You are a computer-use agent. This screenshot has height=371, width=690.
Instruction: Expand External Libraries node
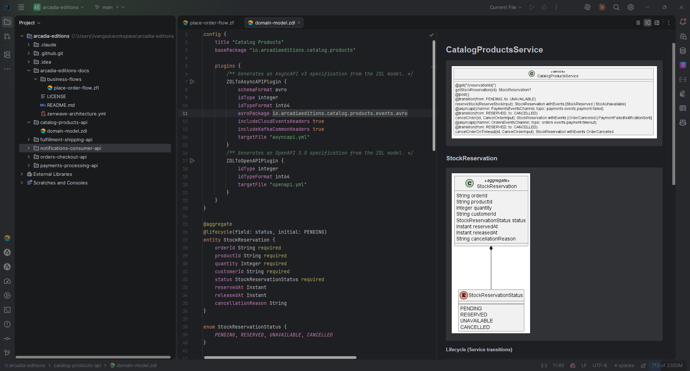coord(22,174)
